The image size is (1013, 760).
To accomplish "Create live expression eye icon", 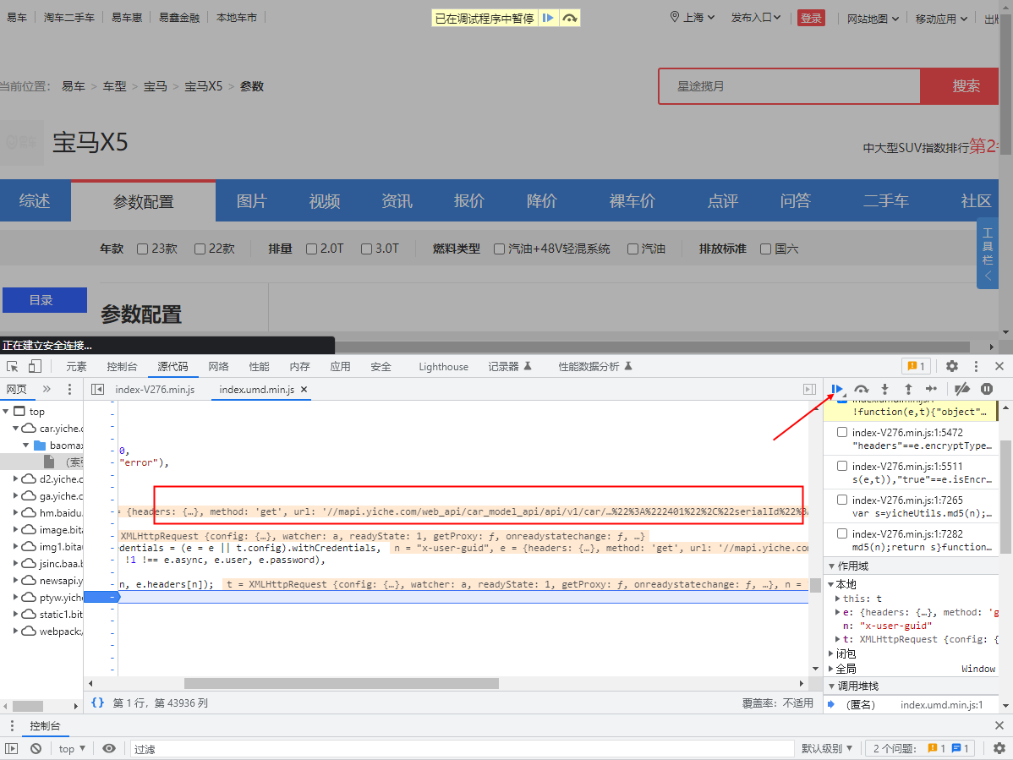I will tap(109, 748).
